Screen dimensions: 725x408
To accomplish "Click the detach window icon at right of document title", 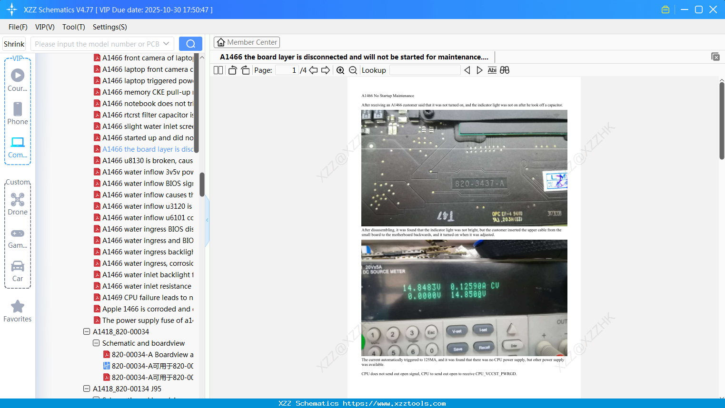I will coord(715,57).
